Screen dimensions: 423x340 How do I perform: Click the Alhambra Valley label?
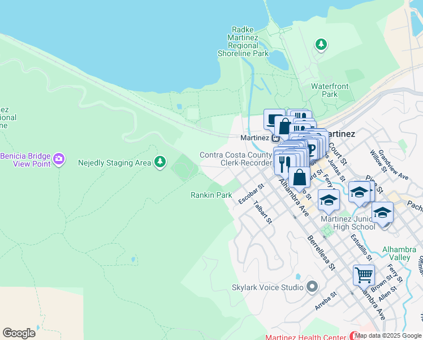pyautogui.click(x=396, y=253)
